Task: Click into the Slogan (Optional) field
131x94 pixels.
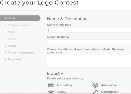Action: click(89, 42)
